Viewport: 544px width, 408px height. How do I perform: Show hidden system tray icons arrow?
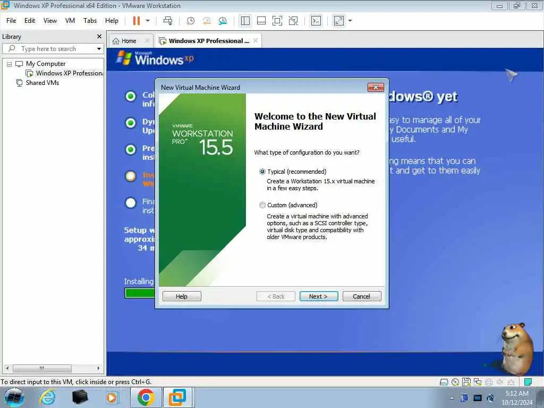[x=452, y=398]
